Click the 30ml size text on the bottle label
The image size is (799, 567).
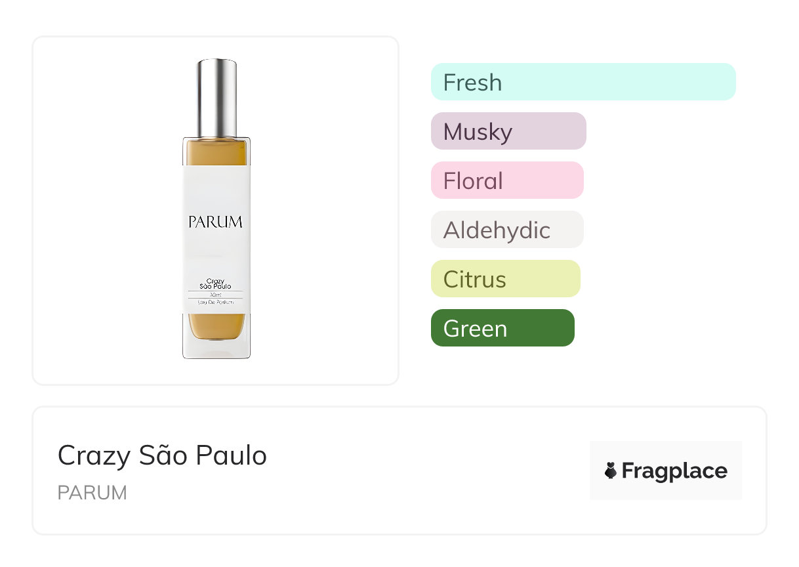click(216, 295)
